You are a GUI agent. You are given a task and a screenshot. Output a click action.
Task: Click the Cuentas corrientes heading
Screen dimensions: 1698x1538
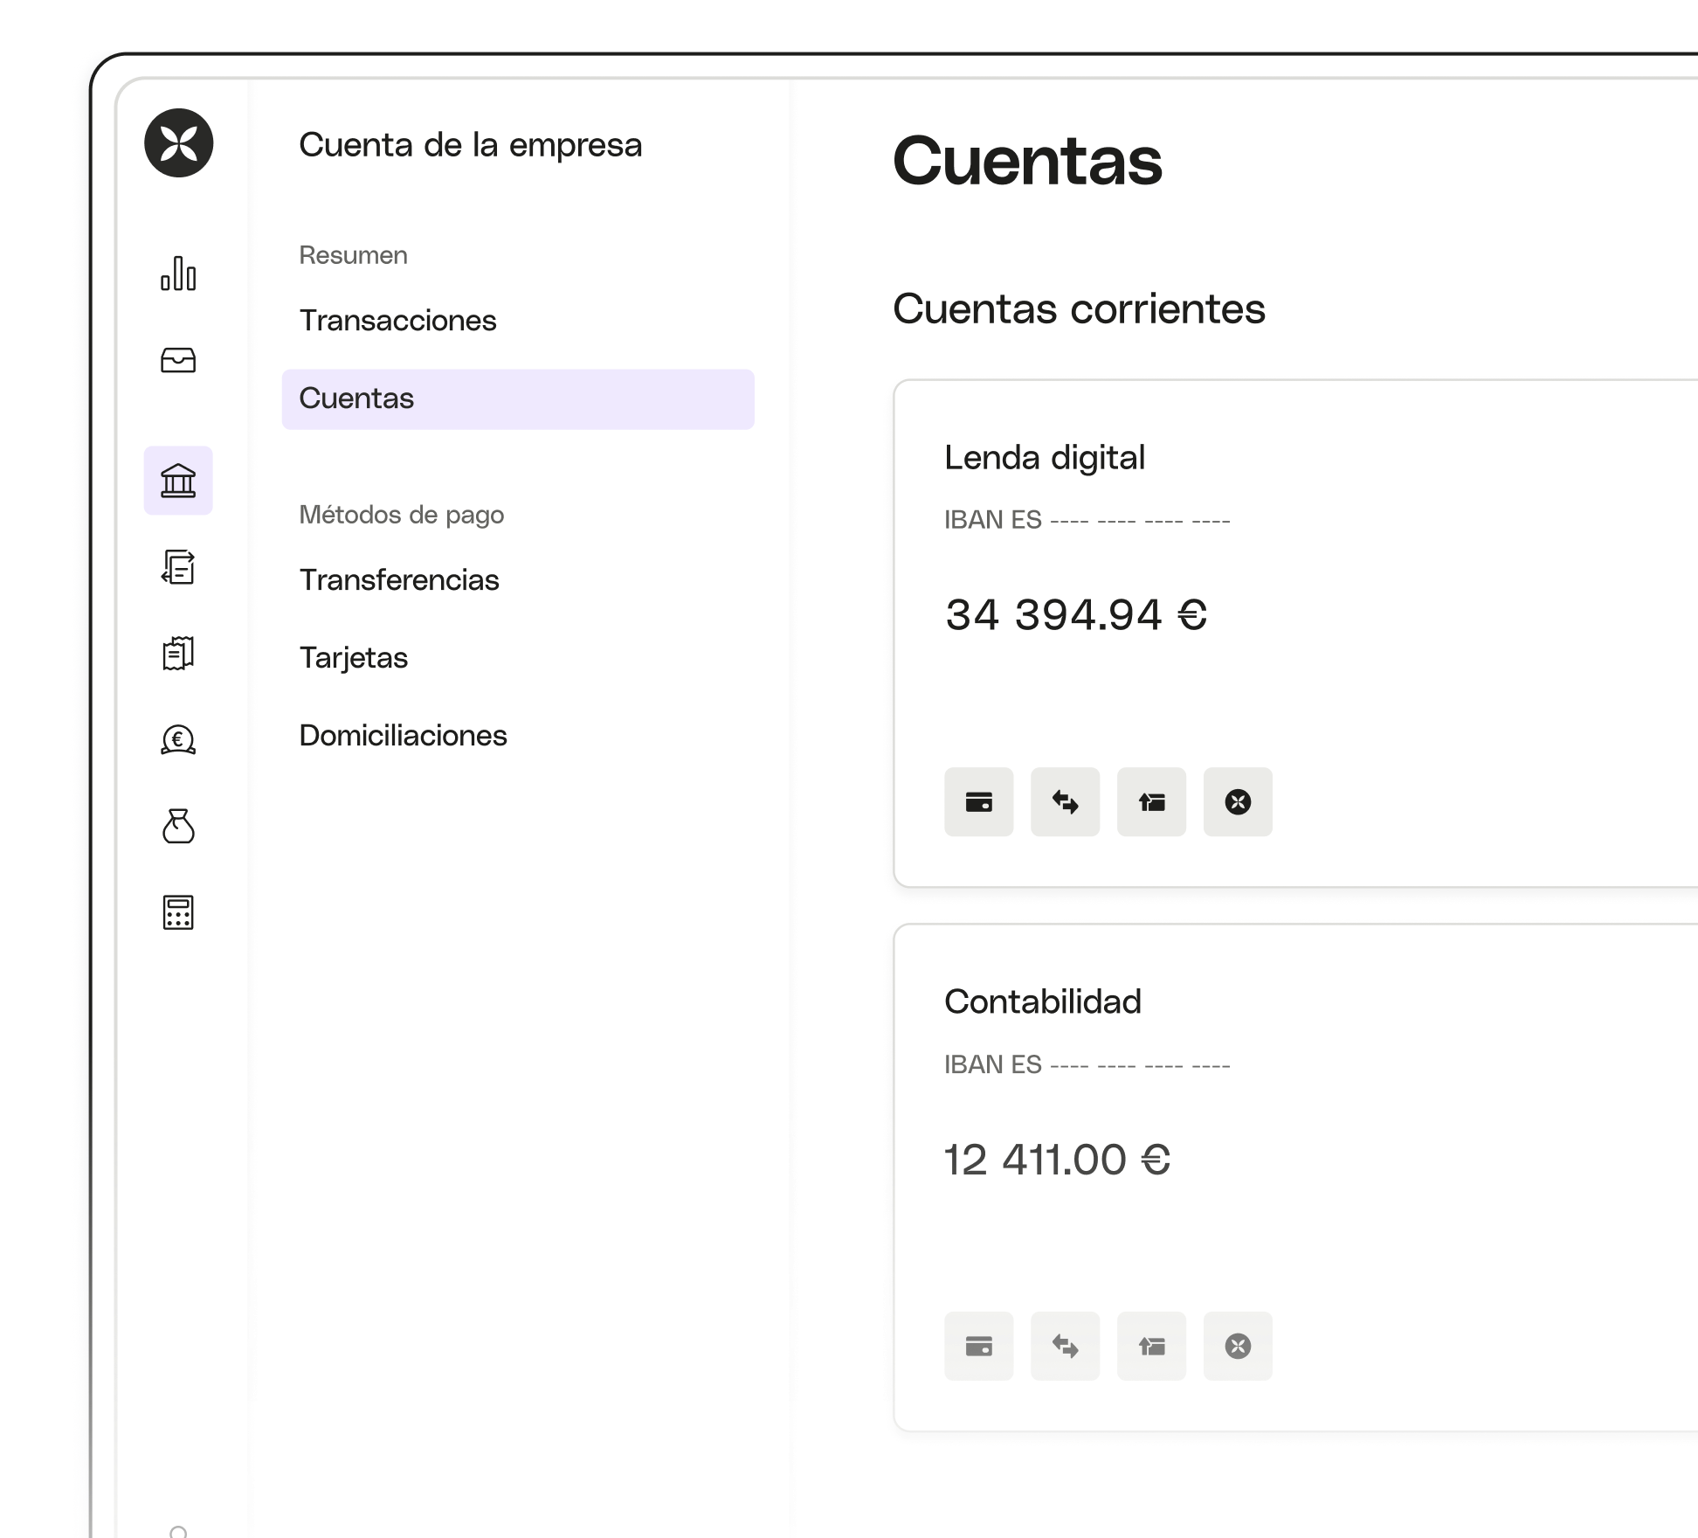tap(1080, 309)
